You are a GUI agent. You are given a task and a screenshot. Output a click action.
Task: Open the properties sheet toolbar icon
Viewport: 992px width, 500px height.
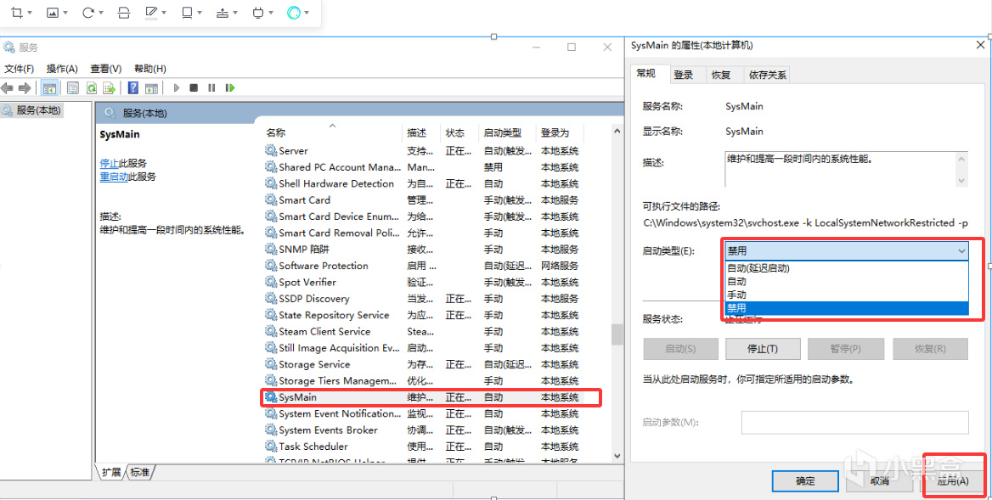73,88
